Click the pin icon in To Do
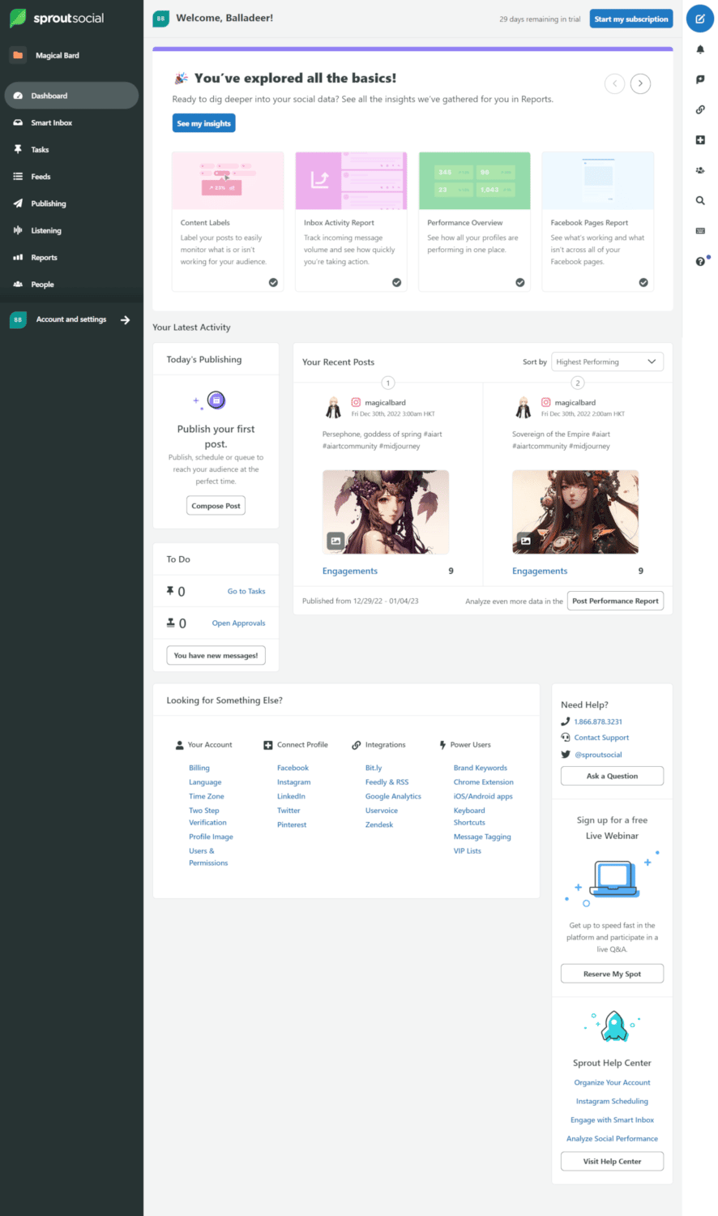Screen dimensions: 718x1216 tap(170, 591)
